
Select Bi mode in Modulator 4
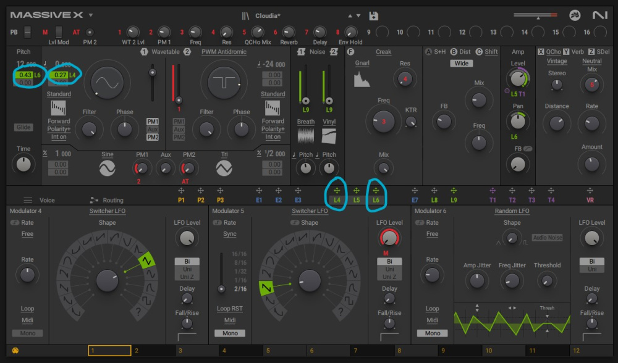tap(187, 261)
